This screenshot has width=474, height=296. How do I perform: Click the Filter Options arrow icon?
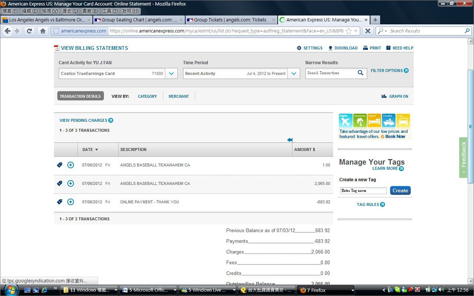pos(406,70)
